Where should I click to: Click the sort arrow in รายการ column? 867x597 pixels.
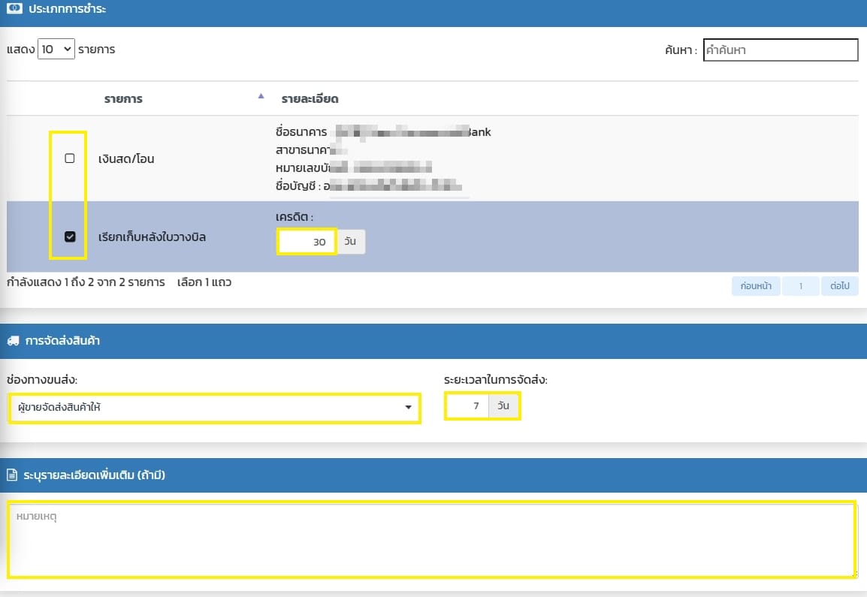261,96
